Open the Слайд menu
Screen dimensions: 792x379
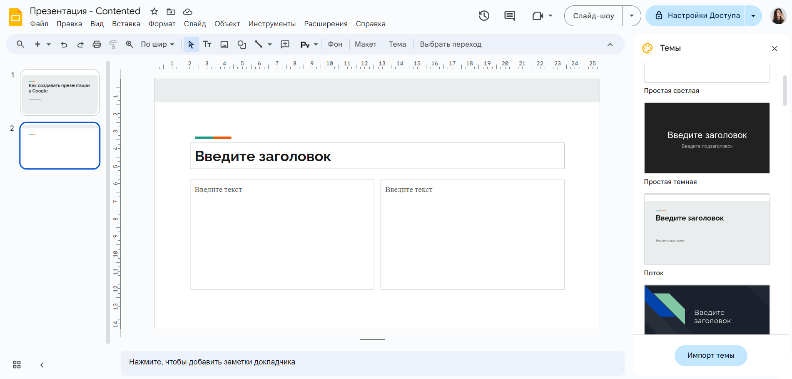pos(195,24)
